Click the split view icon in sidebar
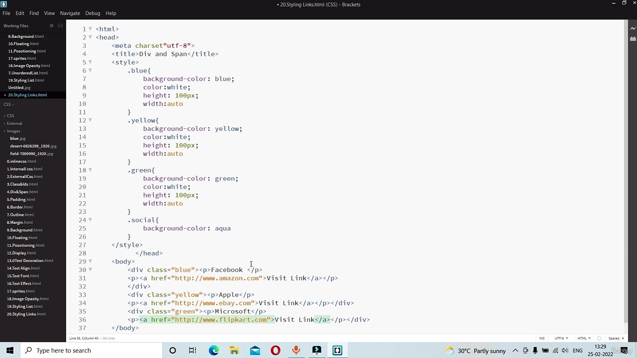The image size is (637, 358). 60,26
